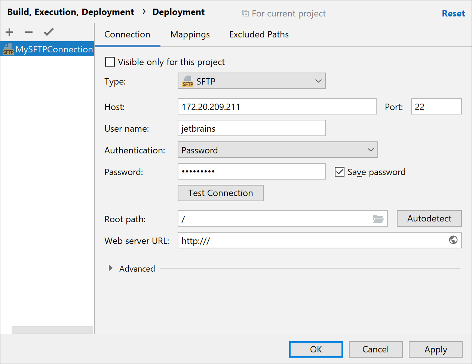The height and width of the screenshot is (364, 472).
Task: Click the Add server icon
Action: tap(9, 32)
